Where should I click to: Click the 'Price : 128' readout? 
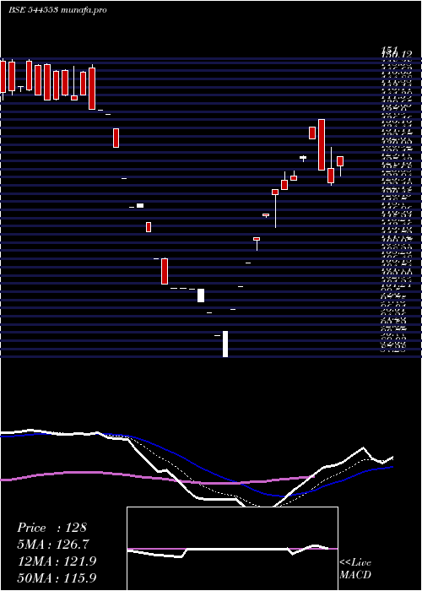click(51, 528)
